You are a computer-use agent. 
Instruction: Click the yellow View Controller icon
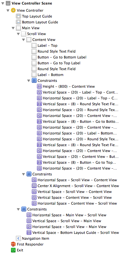coord(13,10)
